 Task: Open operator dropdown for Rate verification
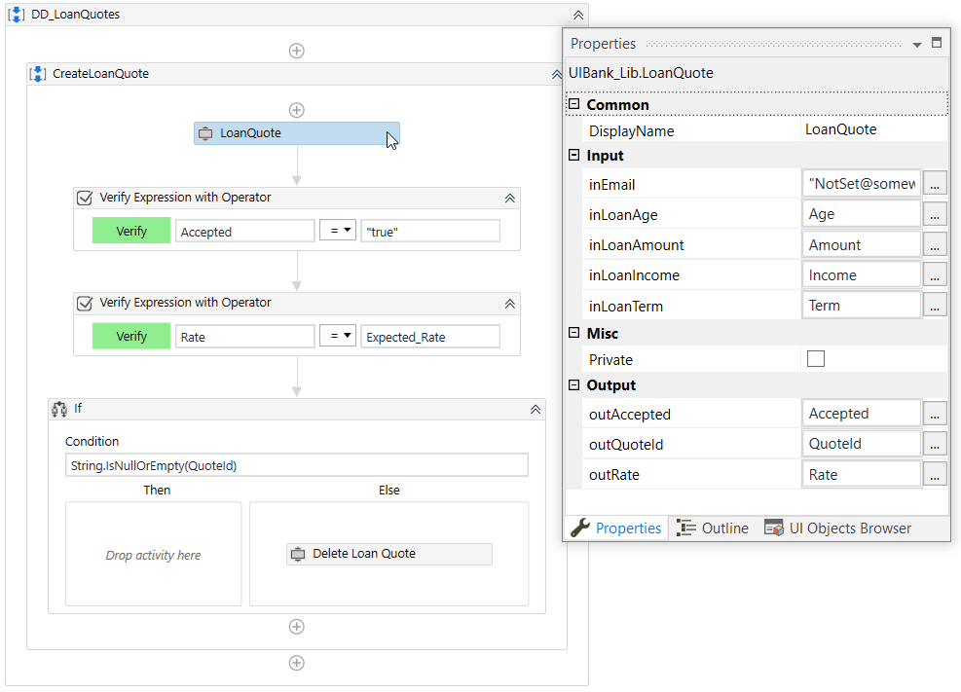click(x=338, y=336)
